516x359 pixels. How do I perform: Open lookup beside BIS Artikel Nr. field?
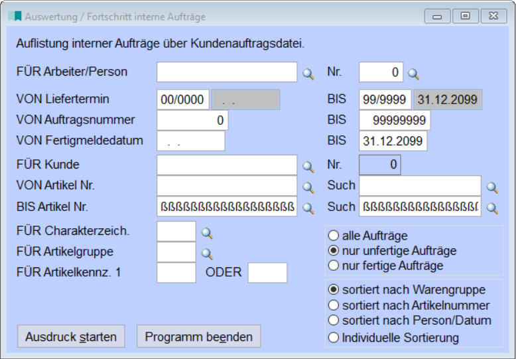point(308,208)
